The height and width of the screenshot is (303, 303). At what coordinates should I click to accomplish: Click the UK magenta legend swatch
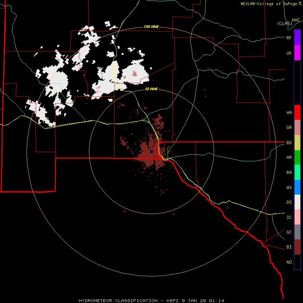point(297,53)
